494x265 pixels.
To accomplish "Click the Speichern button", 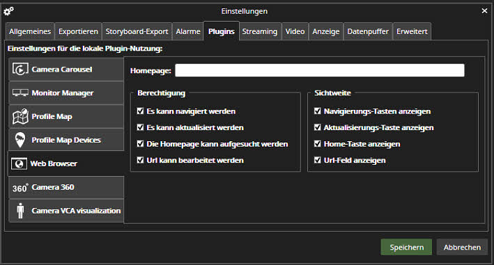I will [x=406, y=247].
